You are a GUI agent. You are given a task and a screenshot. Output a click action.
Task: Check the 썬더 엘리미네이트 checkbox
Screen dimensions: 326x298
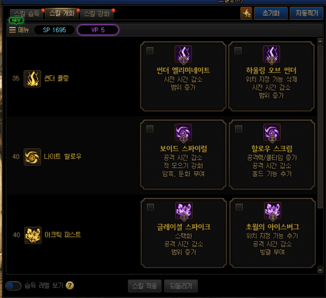150,51
